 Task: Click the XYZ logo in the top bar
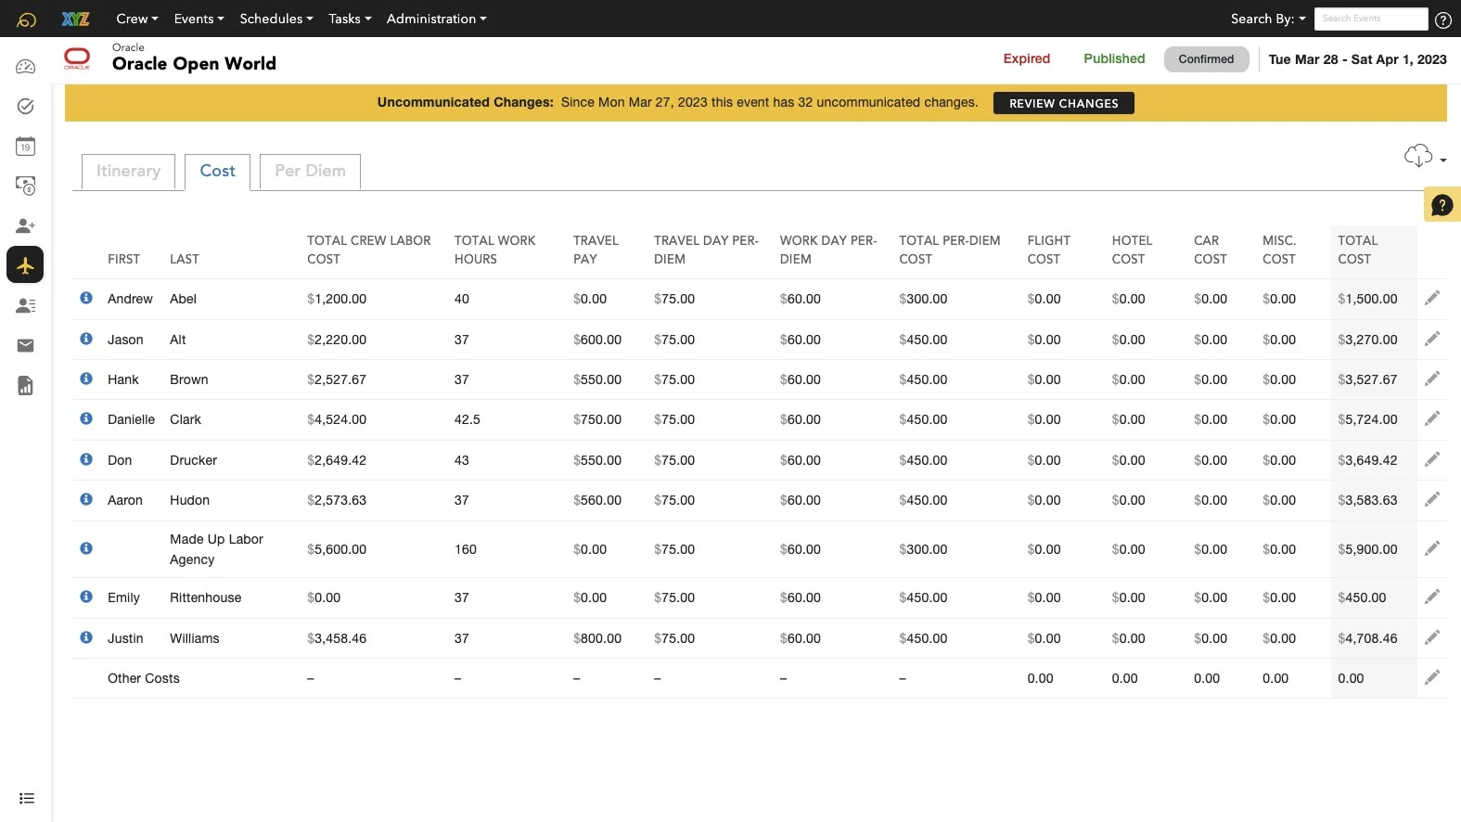76,19
